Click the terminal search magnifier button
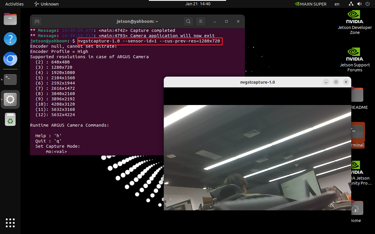The width and height of the screenshot is (375, 234). (x=188, y=21)
